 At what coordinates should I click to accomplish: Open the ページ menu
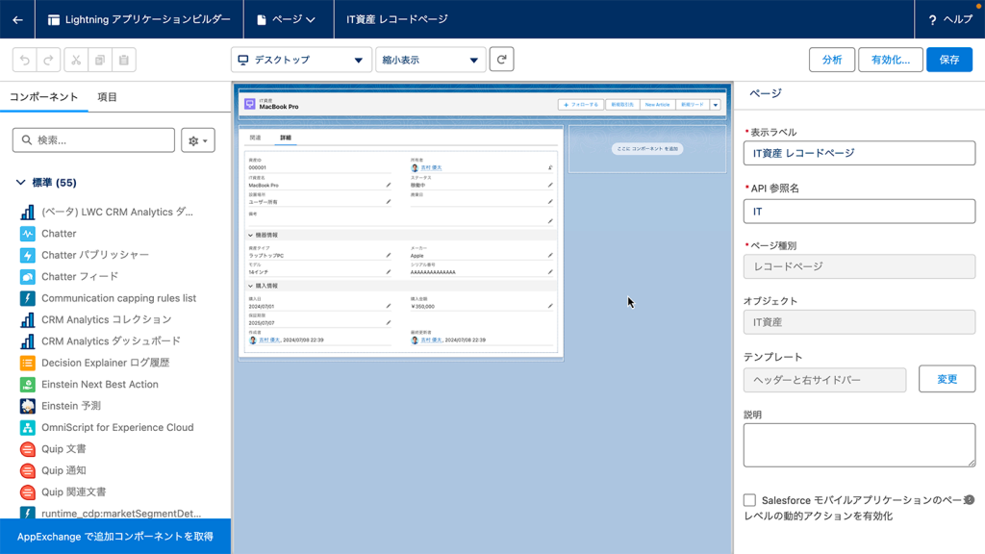287,19
